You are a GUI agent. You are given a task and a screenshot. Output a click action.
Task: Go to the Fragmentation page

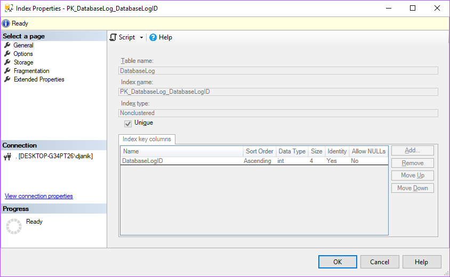31,71
